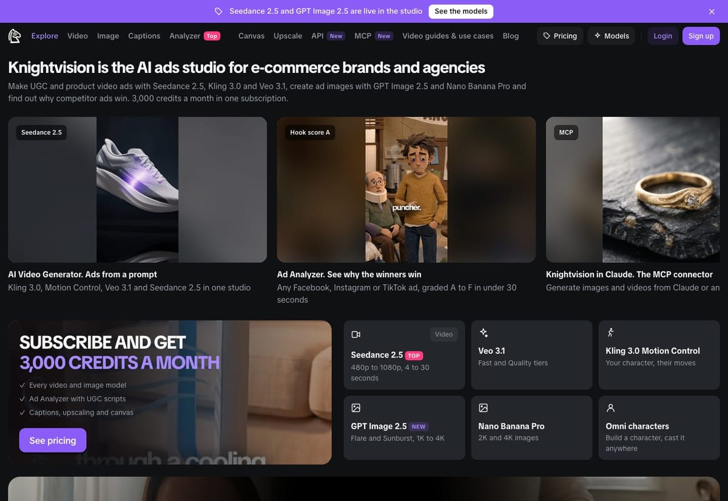728x501 pixels.
Task: Click the MCP badge on the ring card
Action: click(566, 132)
